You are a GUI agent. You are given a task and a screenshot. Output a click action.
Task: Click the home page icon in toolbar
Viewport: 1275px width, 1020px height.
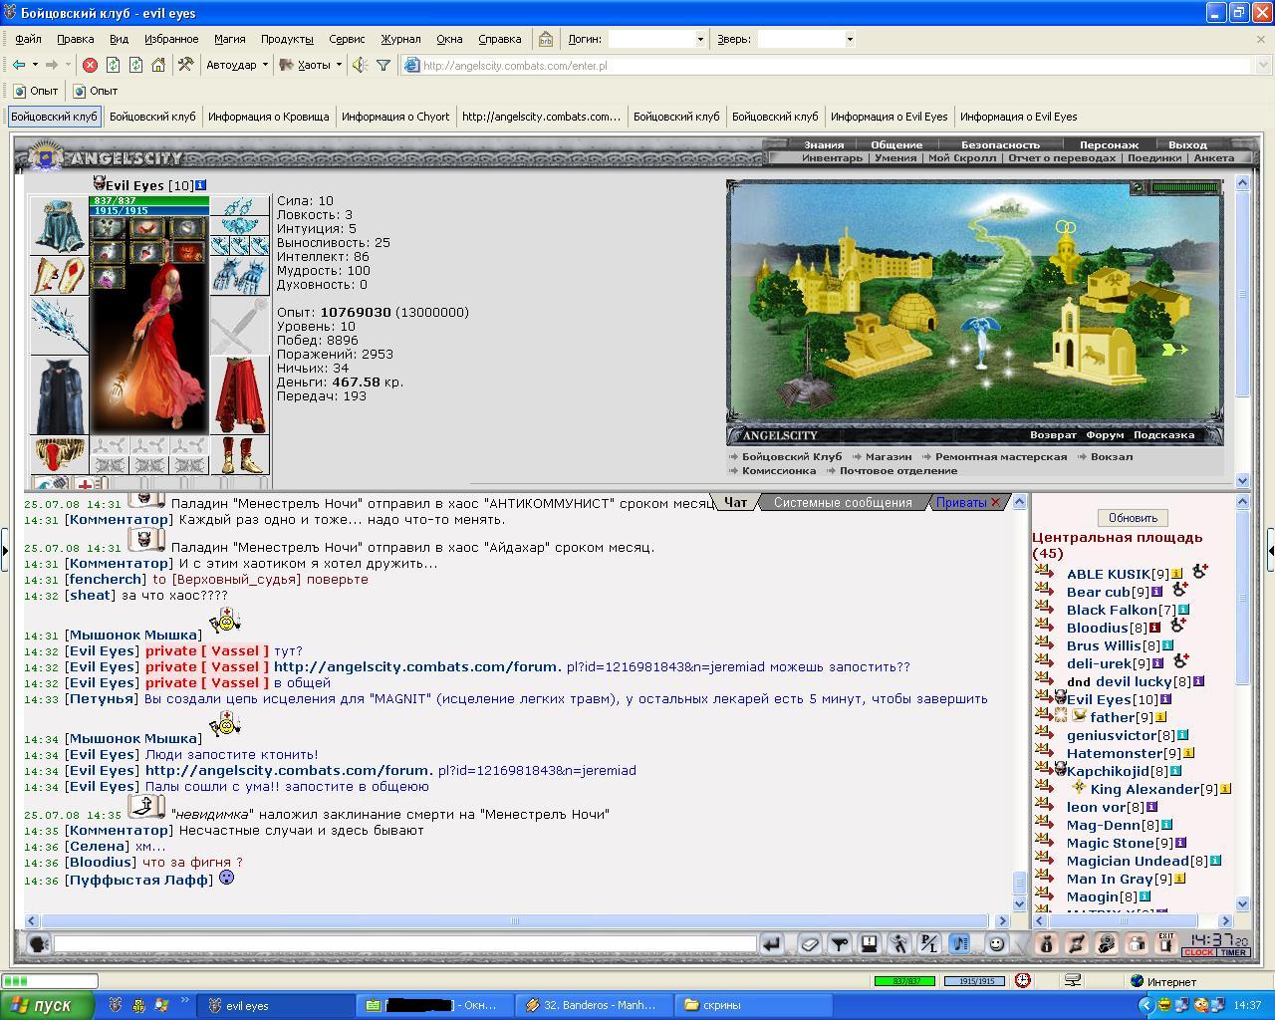click(157, 65)
